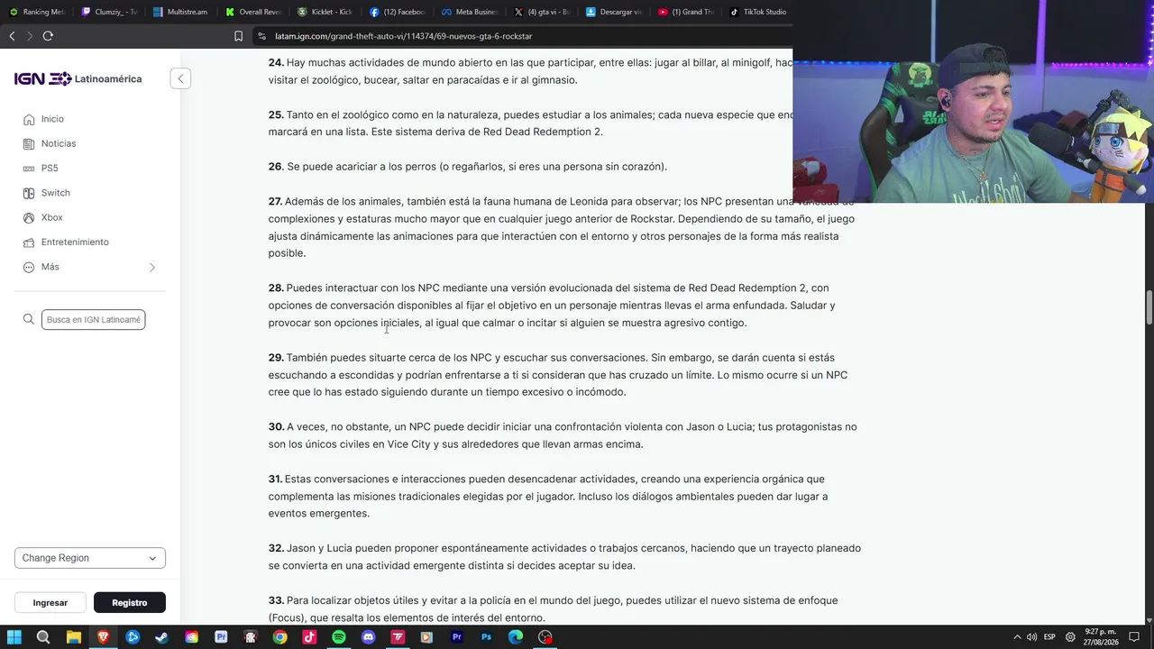Open the Entretenimiento section
This screenshot has width=1154, height=649.
(x=75, y=242)
